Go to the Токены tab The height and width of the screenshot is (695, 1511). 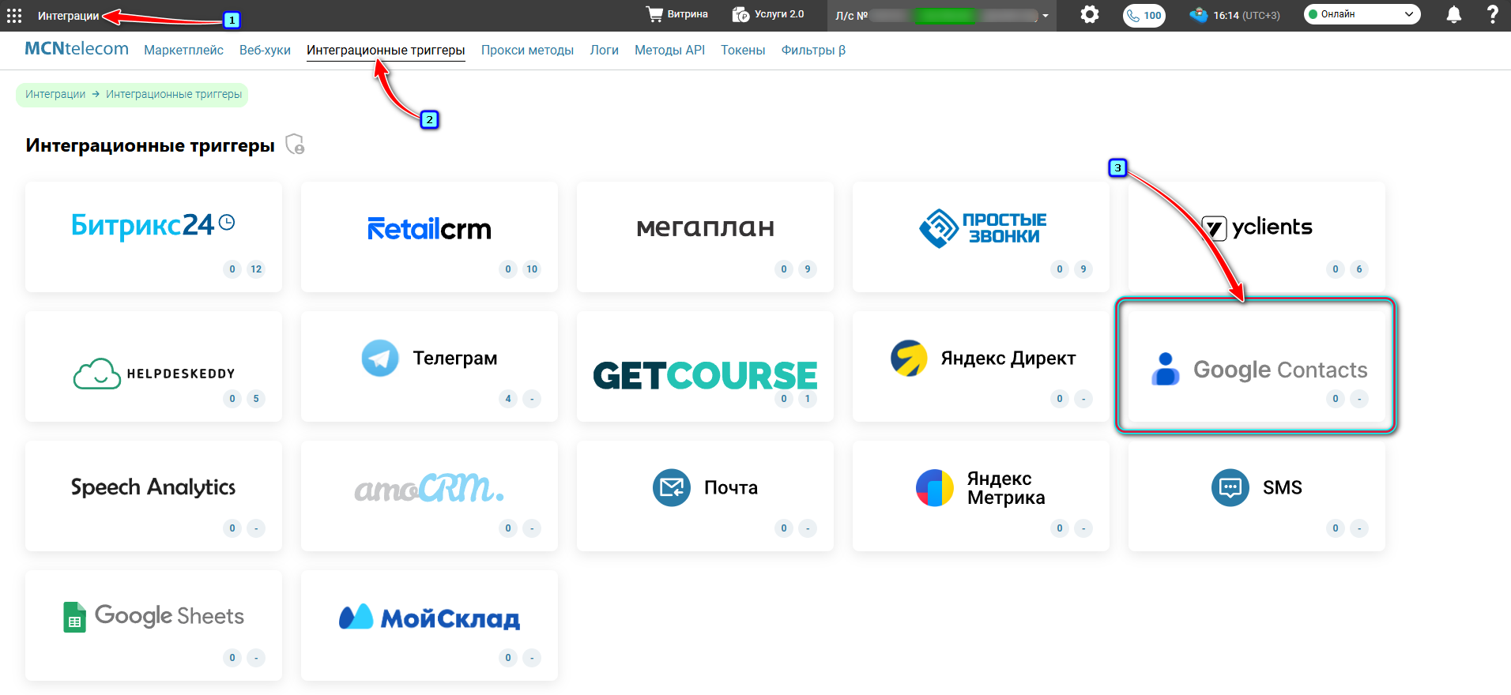pos(743,51)
